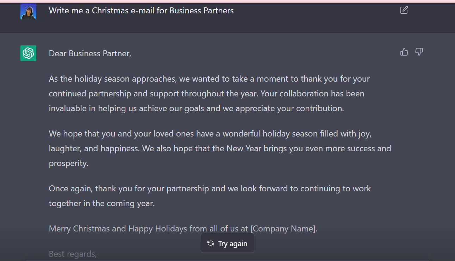Like the response with thumbs up

click(x=404, y=52)
